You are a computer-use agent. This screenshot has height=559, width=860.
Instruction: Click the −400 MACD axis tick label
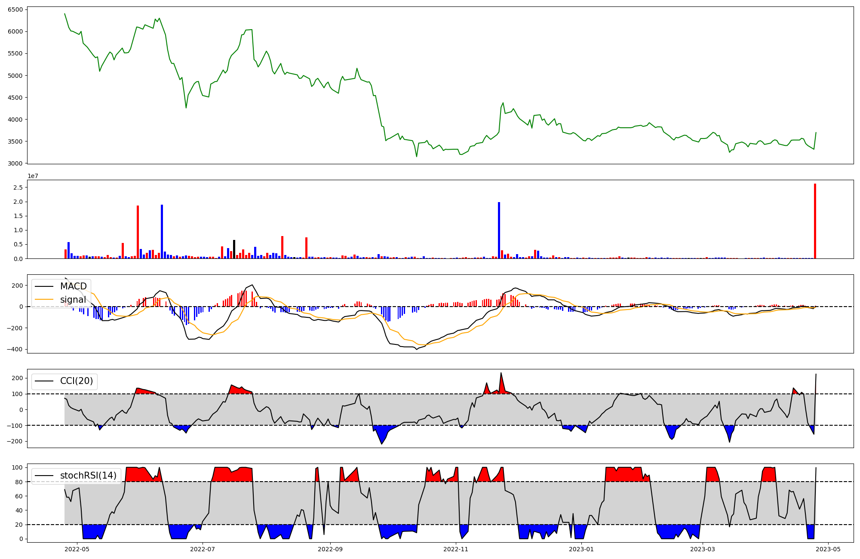(x=15, y=349)
